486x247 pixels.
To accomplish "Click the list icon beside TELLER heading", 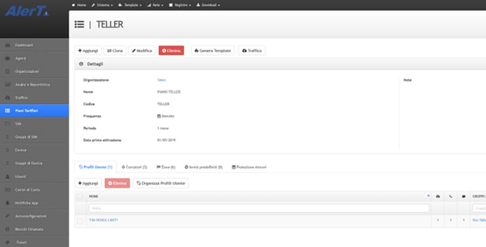I will (79, 25).
